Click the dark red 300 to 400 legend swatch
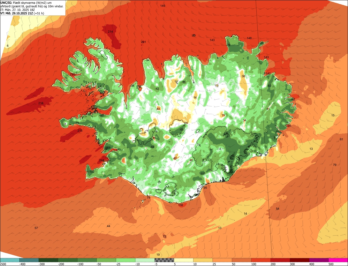The image size is (348, 266). [300, 260]
